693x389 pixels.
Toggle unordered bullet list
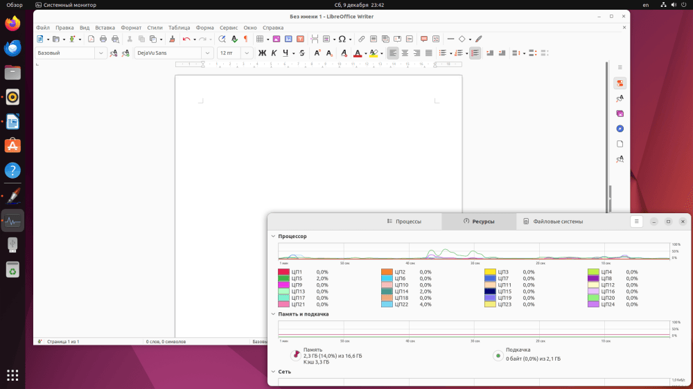click(x=442, y=53)
